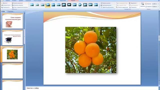
Task: Expand the picture styles gallery list
Action: (x=99, y=7)
